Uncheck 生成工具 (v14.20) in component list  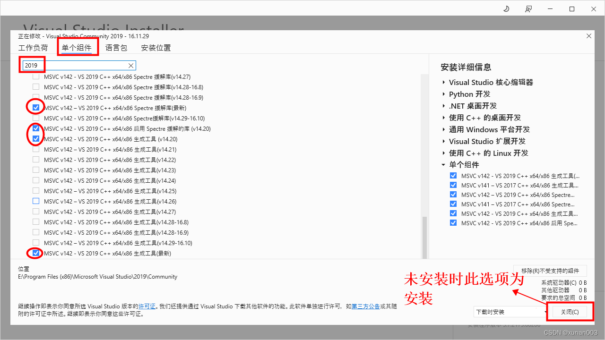(36, 139)
